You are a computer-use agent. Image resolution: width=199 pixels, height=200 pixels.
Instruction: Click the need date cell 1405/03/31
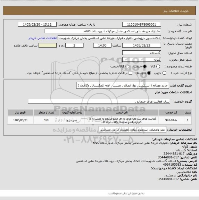point(20,120)
